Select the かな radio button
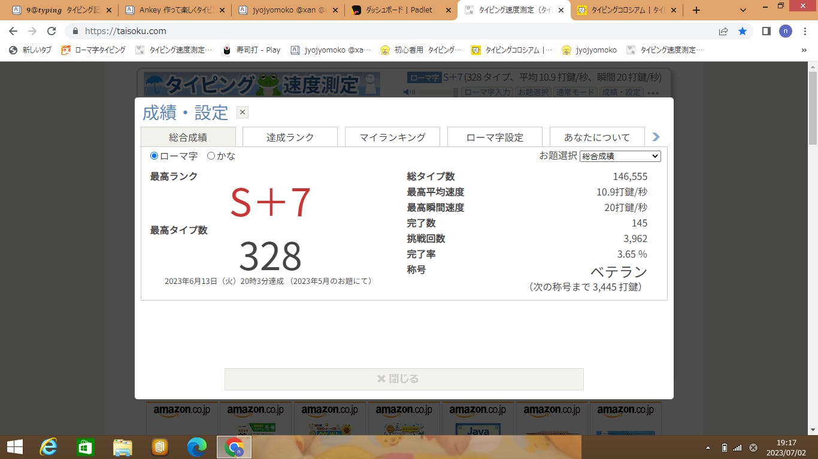 [x=211, y=156]
